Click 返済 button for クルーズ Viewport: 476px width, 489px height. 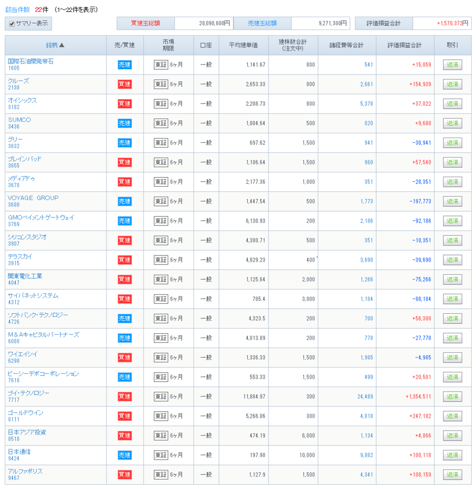(452, 84)
